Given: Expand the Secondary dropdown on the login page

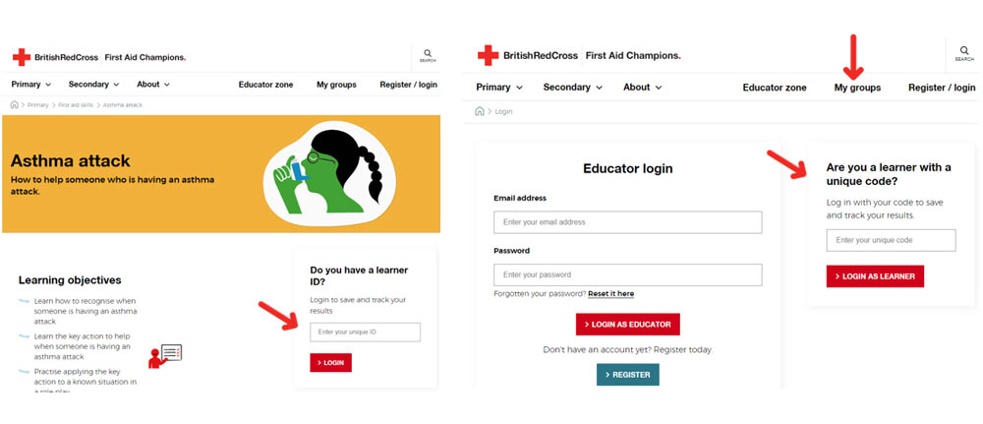Looking at the screenshot, I should click(x=573, y=88).
